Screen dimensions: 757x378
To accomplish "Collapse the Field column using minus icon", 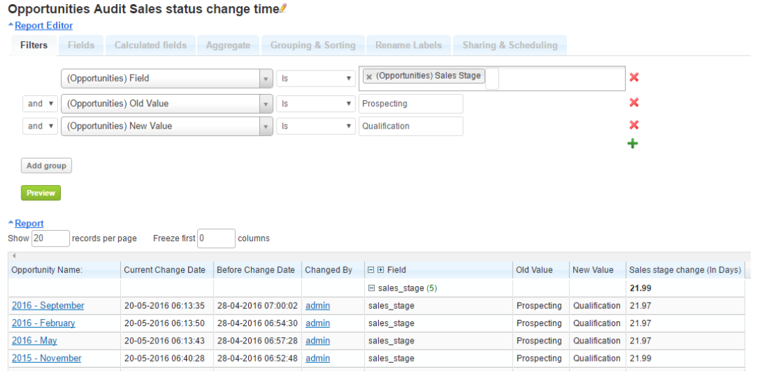I will click(371, 270).
